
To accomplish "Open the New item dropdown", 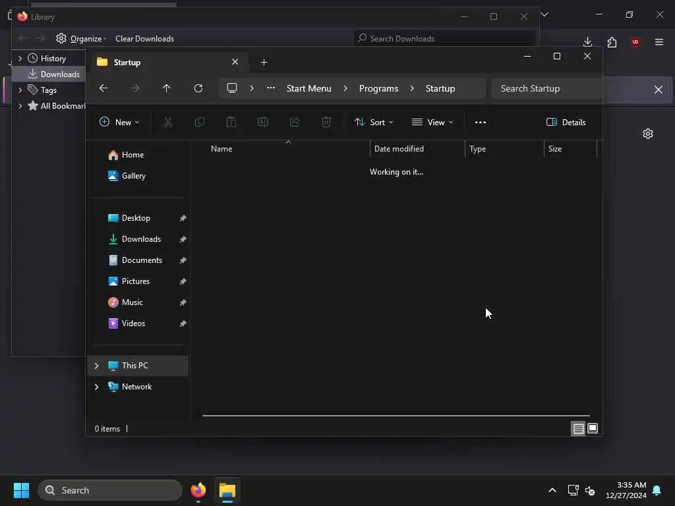I will pyautogui.click(x=119, y=122).
